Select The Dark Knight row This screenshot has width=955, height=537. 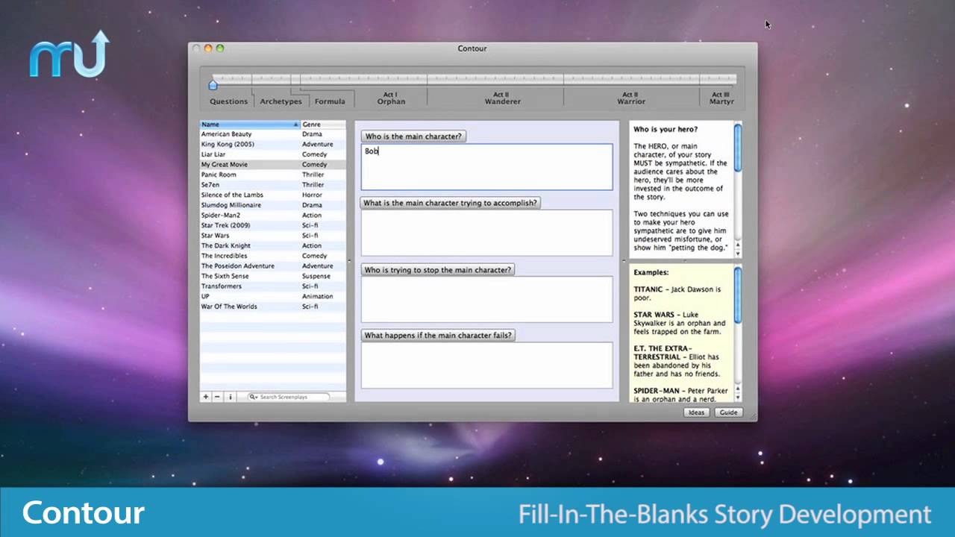(x=273, y=245)
